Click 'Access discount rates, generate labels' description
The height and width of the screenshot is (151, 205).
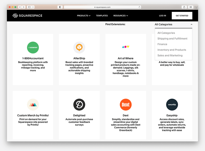click(x=172, y=125)
